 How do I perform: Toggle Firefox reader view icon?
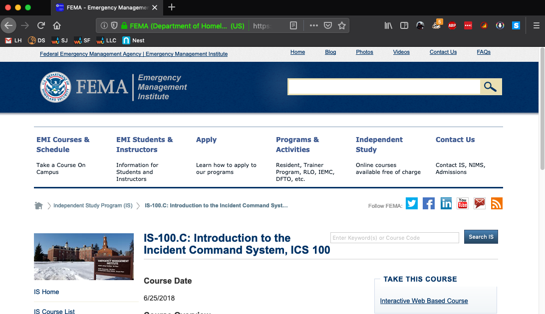pyautogui.click(x=294, y=25)
